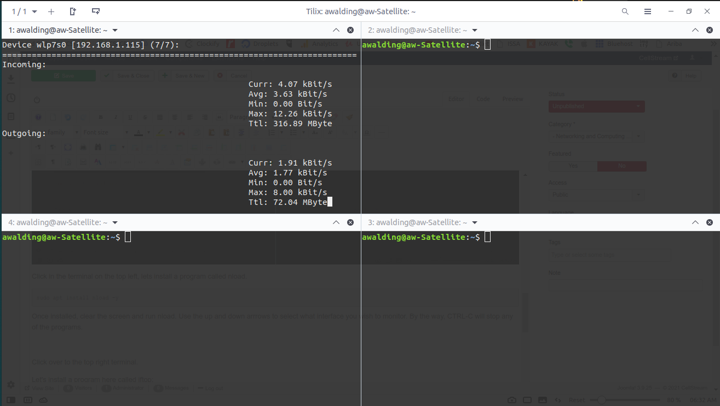Maximize terminal 4 pane with caret icon
Screen dimensions: 720x406
[x=336, y=223]
